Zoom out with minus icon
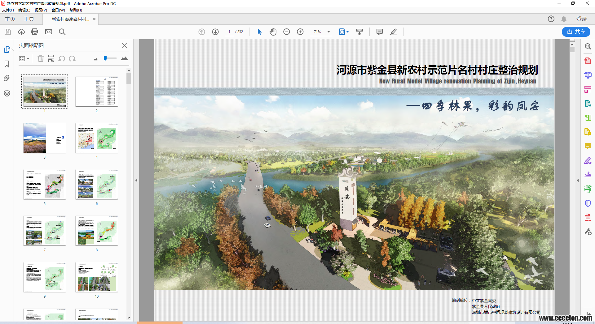The height and width of the screenshot is (324, 595). point(287,32)
